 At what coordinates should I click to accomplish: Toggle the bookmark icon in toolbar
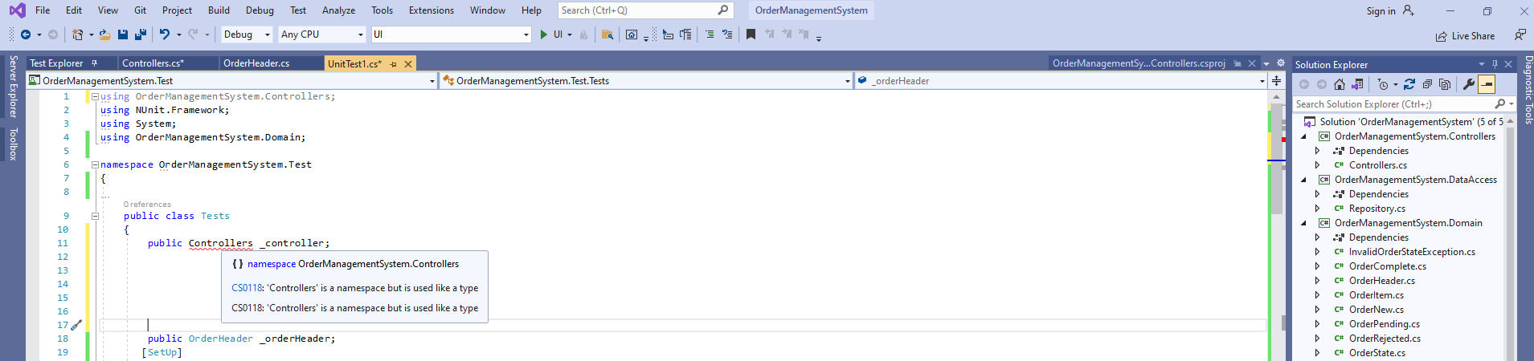(x=751, y=34)
